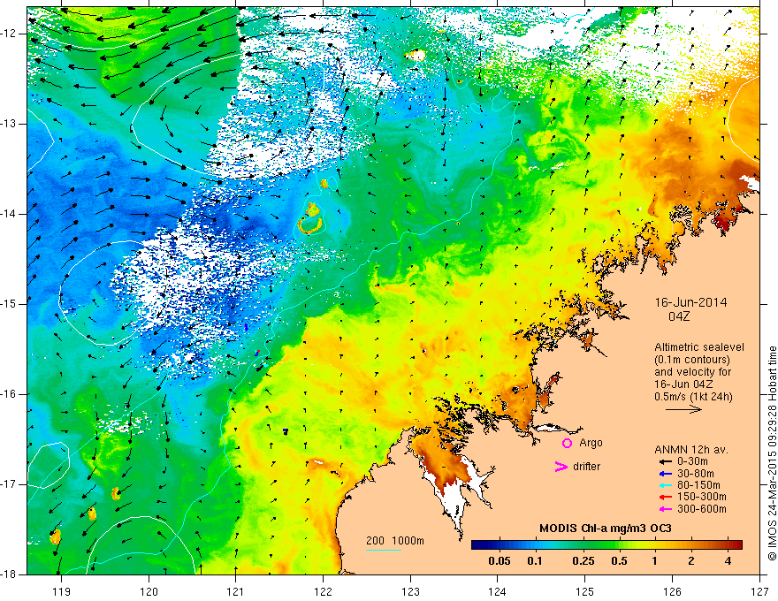Screen dimensions: 778x601
Task: Click the -15 latitude axis label
Action: 9,304
